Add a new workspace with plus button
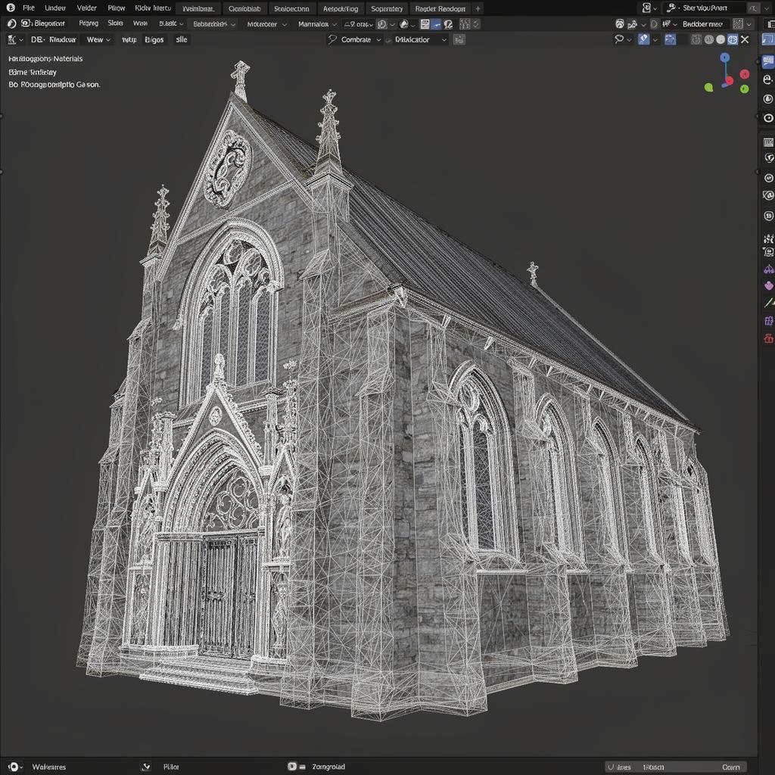 478,8
